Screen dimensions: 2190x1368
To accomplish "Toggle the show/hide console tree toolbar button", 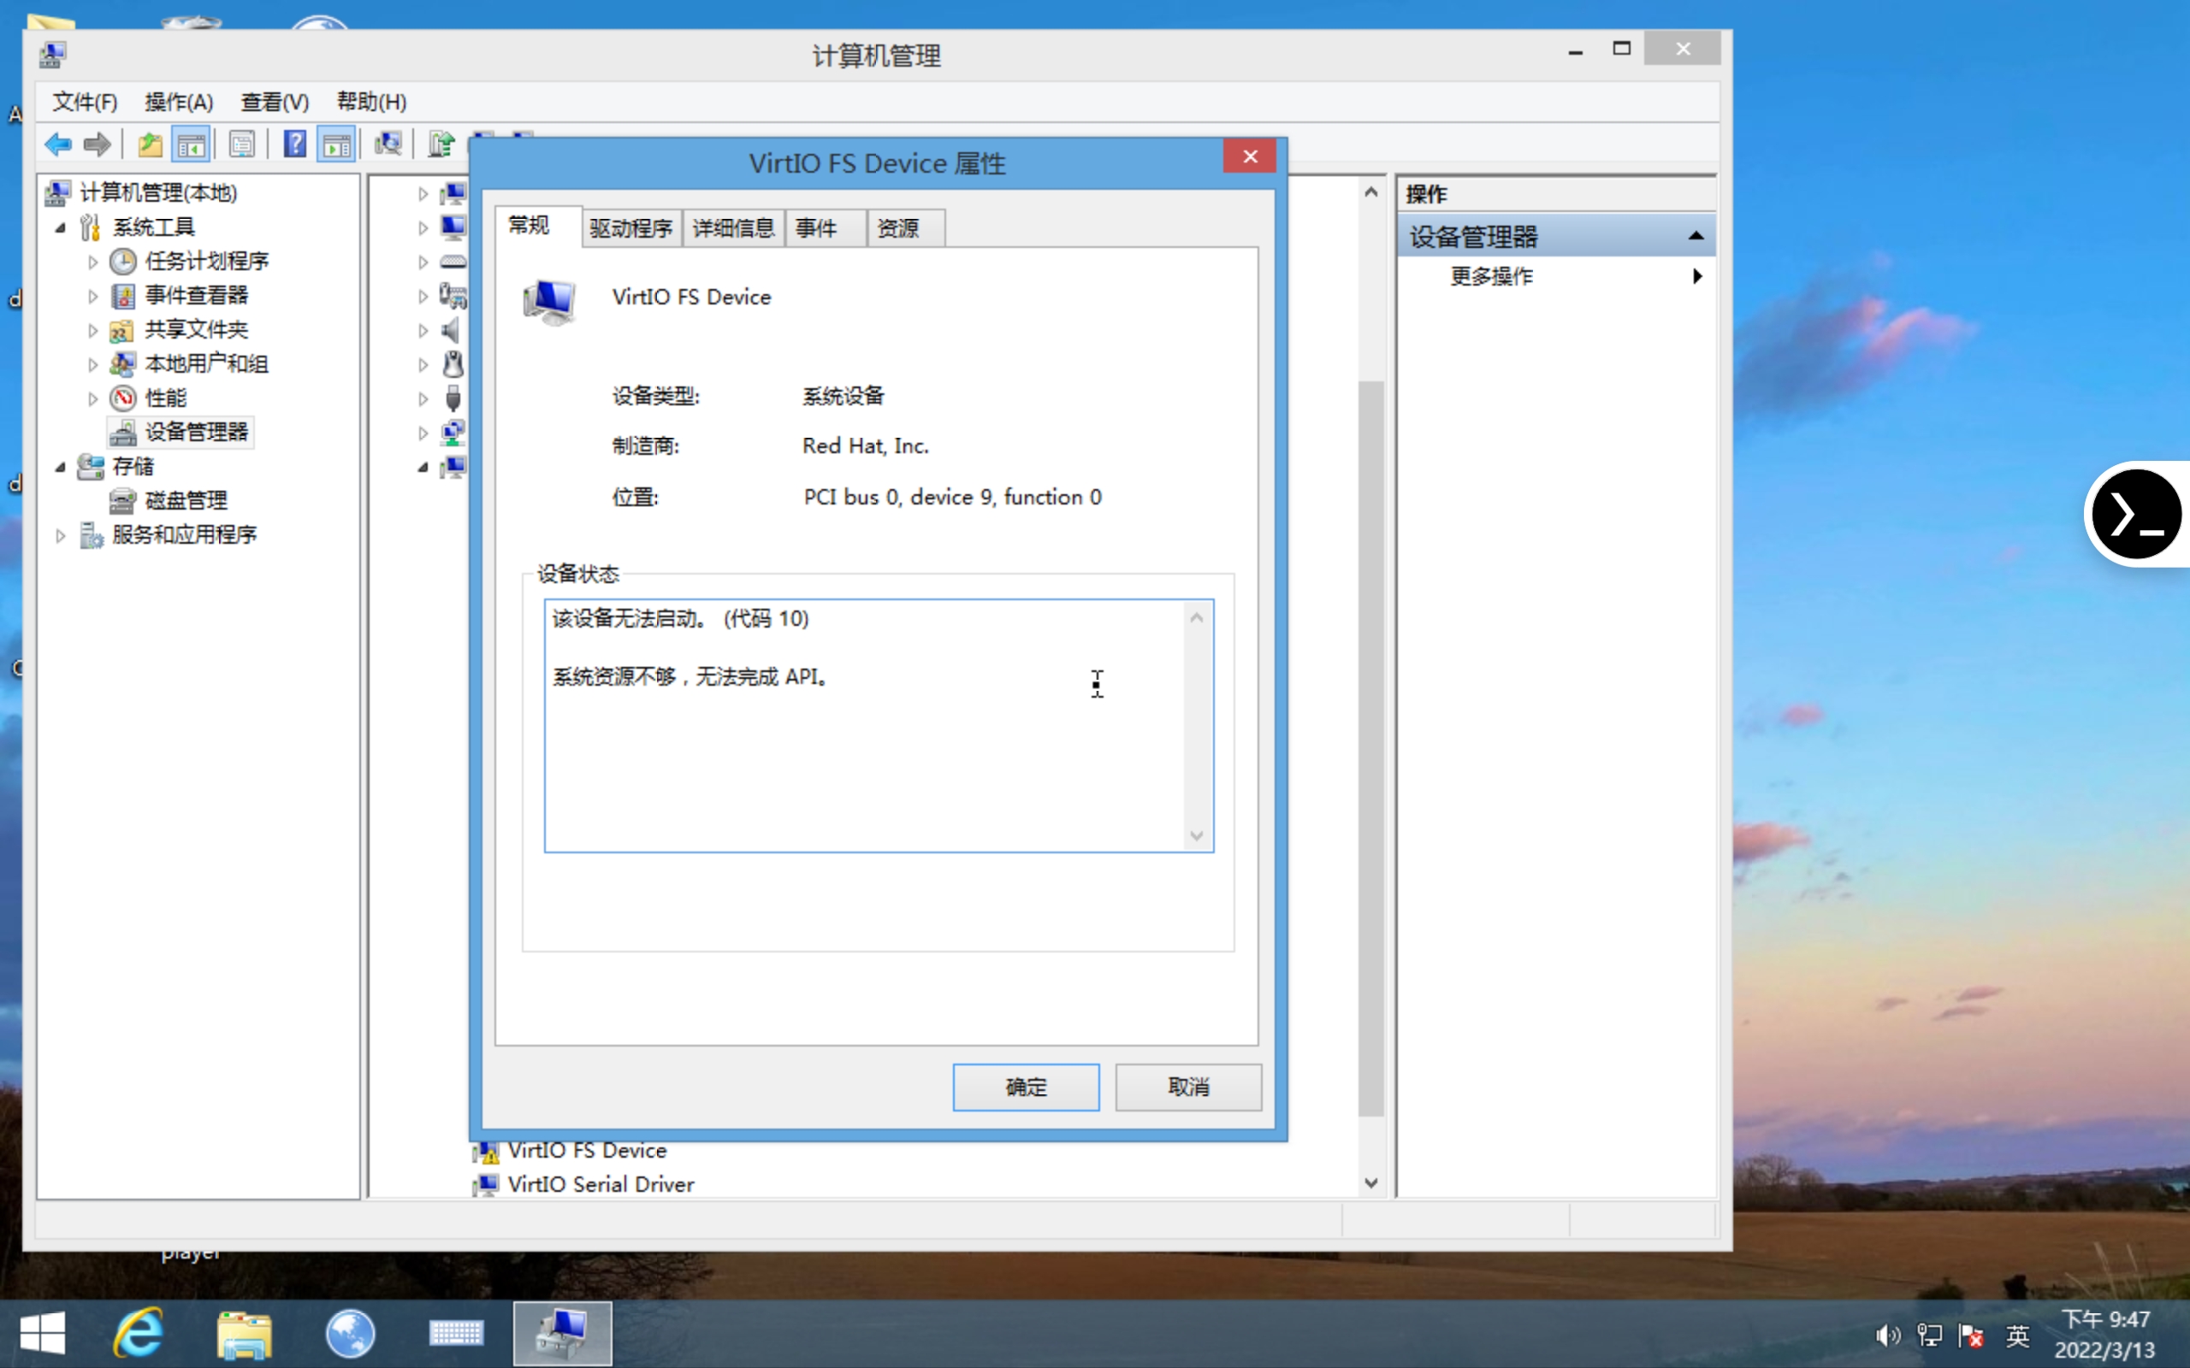I will (x=191, y=143).
